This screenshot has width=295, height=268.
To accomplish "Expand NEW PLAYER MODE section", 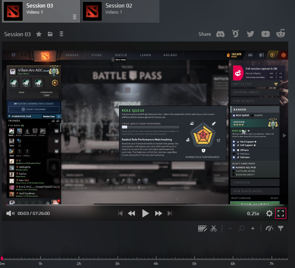I will point(255,191).
